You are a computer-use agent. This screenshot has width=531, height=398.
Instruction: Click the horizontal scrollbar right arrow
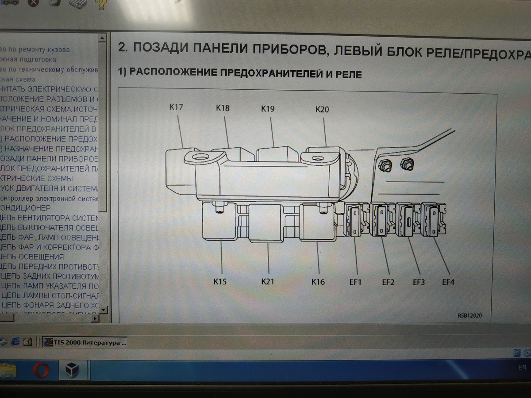[95, 318]
